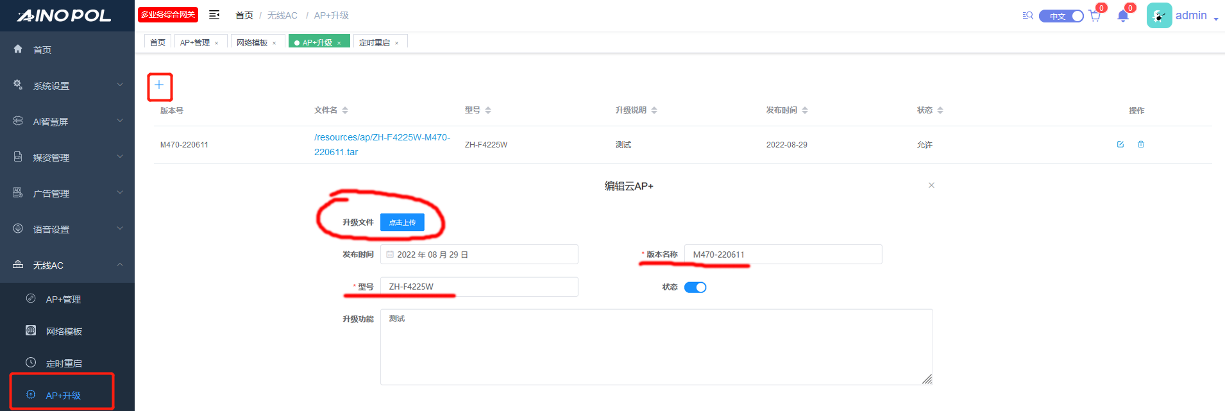The height and width of the screenshot is (411, 1225).
Task: Open the notification bell icon
Action: coord(1122,16)
